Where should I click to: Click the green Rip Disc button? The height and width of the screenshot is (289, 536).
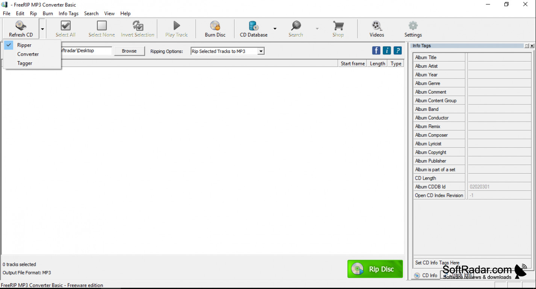375,269
